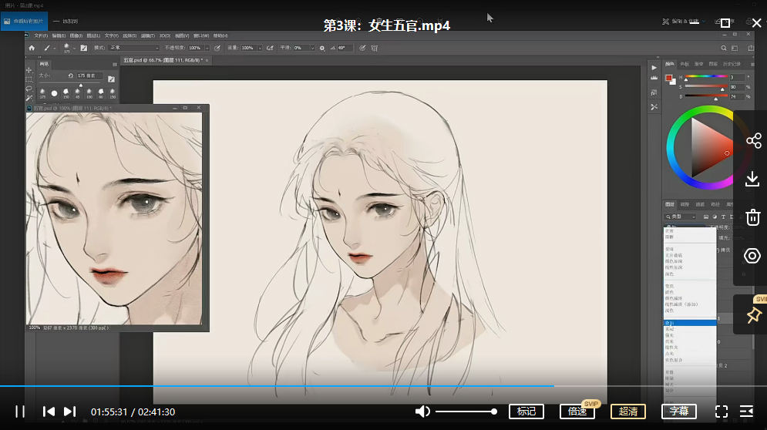Click the 标记 mark button
The image size is (767, 430).
(x=526, y=412)
